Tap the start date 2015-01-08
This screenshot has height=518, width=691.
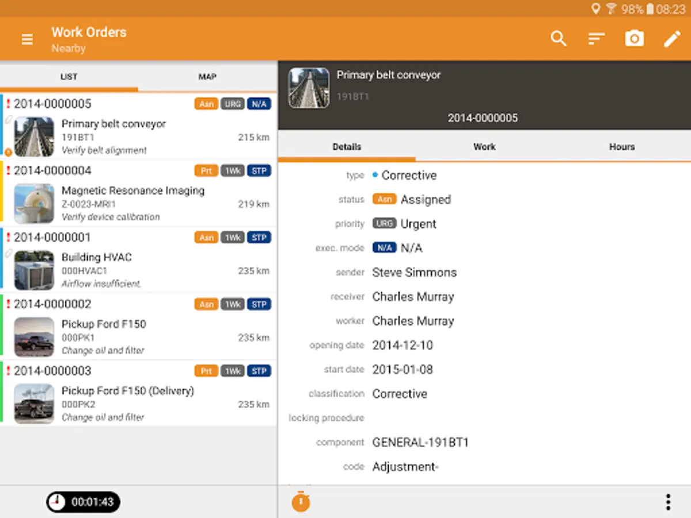click(x=403, y=370)
